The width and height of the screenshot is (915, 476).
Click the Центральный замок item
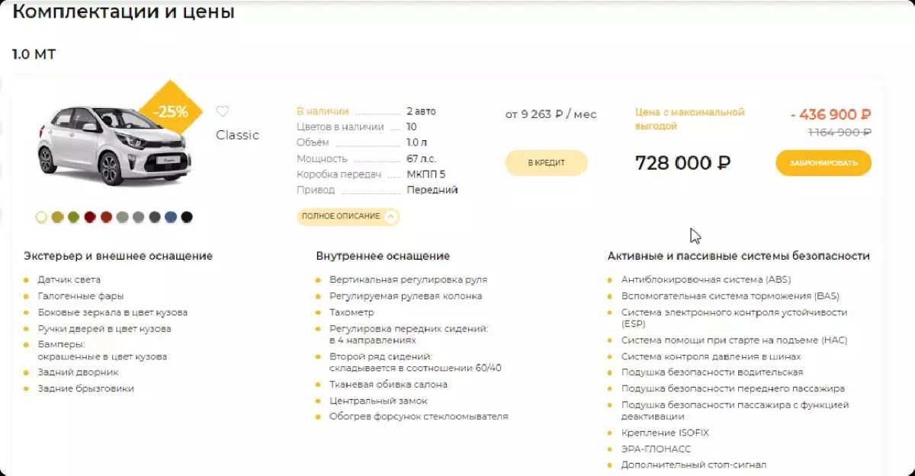pos(378,401)
